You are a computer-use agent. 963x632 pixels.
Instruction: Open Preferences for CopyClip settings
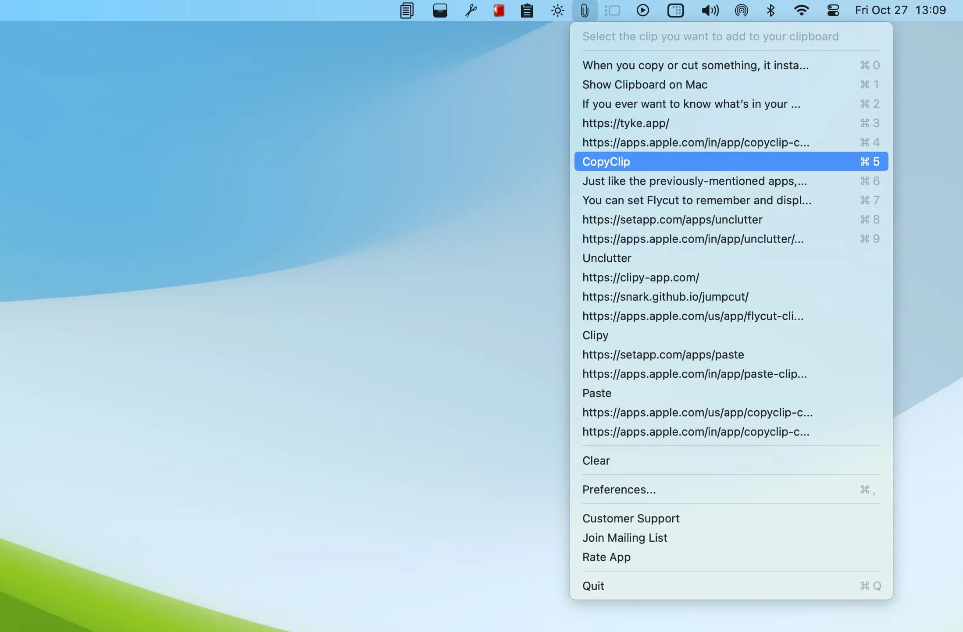coord(619,490)
